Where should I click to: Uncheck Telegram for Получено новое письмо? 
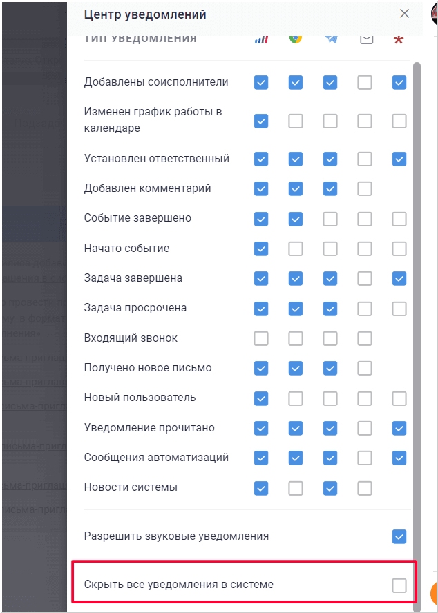click(330, 368)
